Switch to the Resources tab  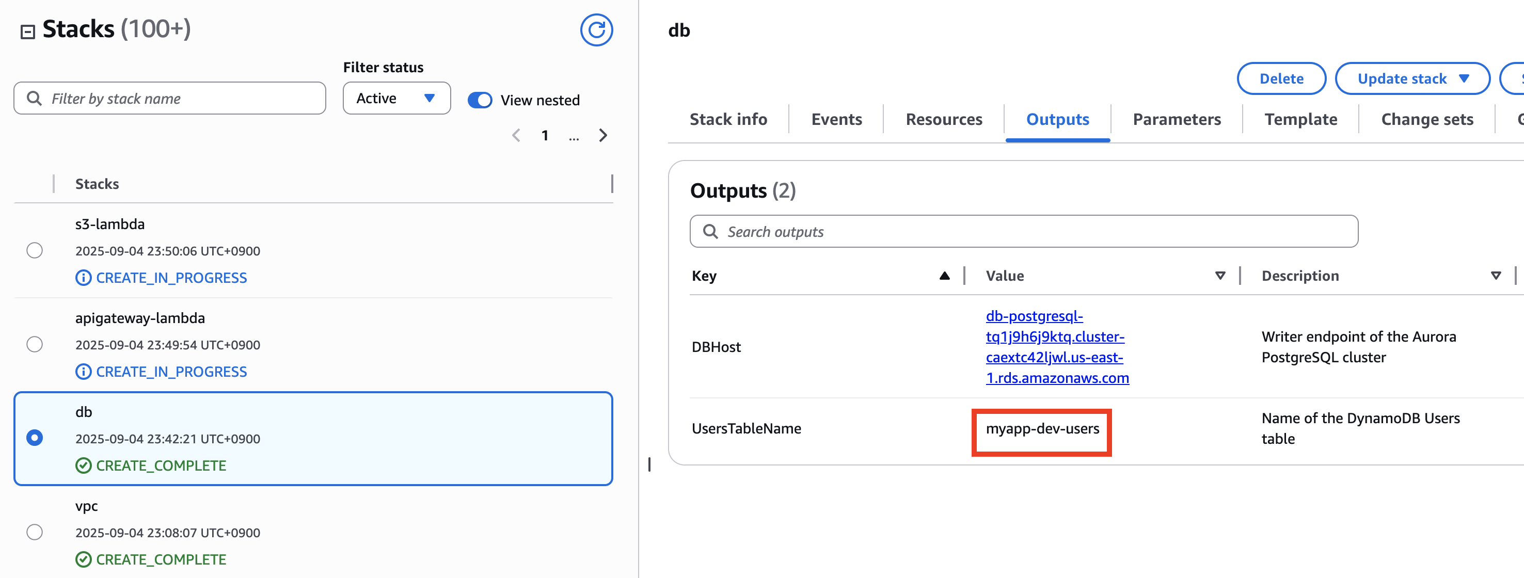point(944,120)
